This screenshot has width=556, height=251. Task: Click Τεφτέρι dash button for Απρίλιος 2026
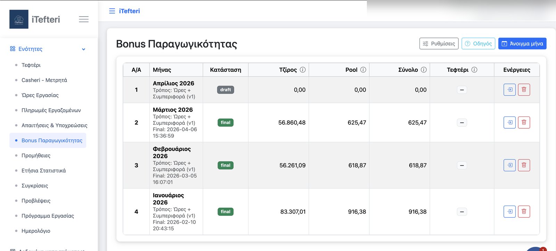pos(462,90)
